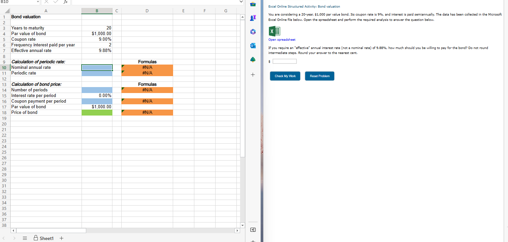Select the 'Effective annual rate' label cell
This screenshot has height=242, width=508.
[x=46, y=51]
